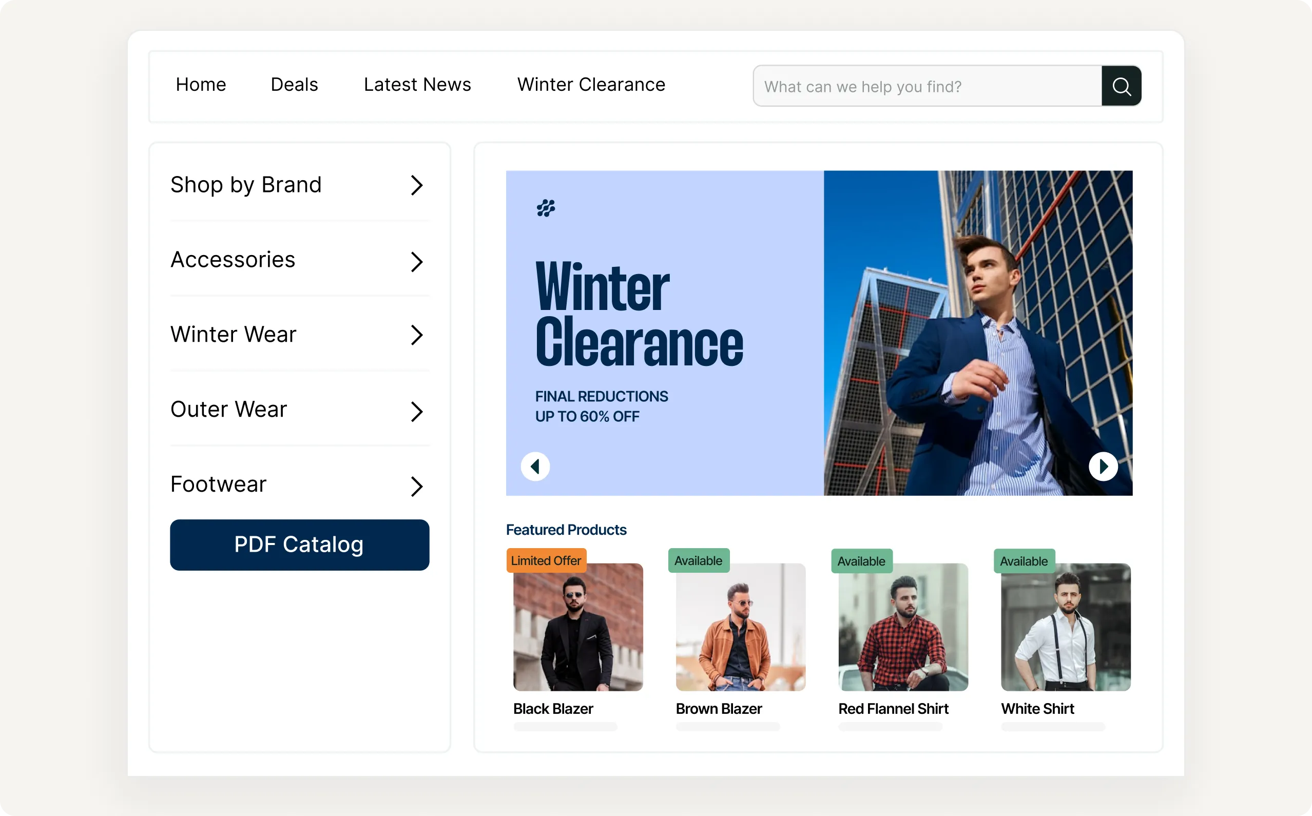Image resolution: width=1312 pixels, height=816 pixels.
Task: Open the Brown Blazer product image
Action: pos(741,627)
